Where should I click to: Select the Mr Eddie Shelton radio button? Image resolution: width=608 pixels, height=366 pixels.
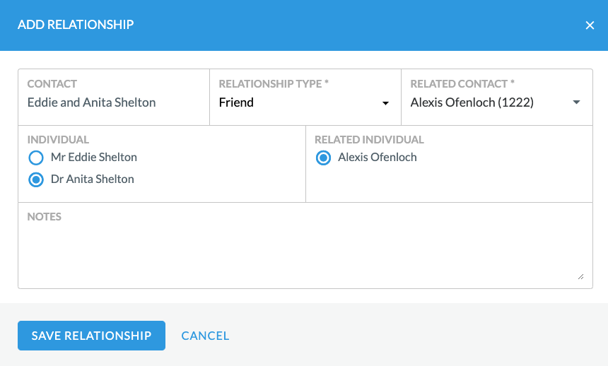pyautogui.click(x=36, y=158)
